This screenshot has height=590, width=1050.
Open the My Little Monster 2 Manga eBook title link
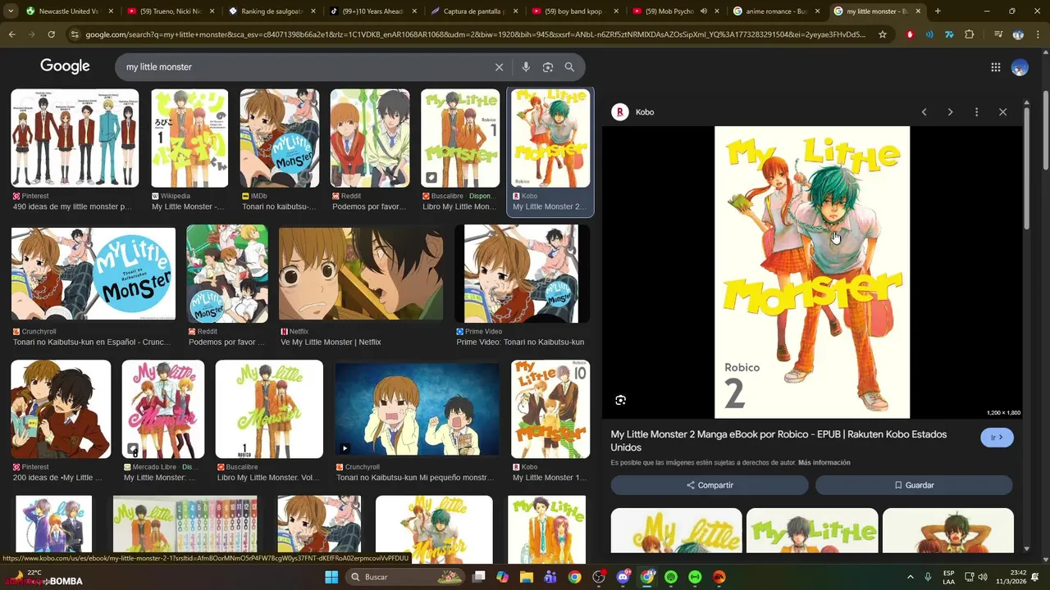pos(778,441)
